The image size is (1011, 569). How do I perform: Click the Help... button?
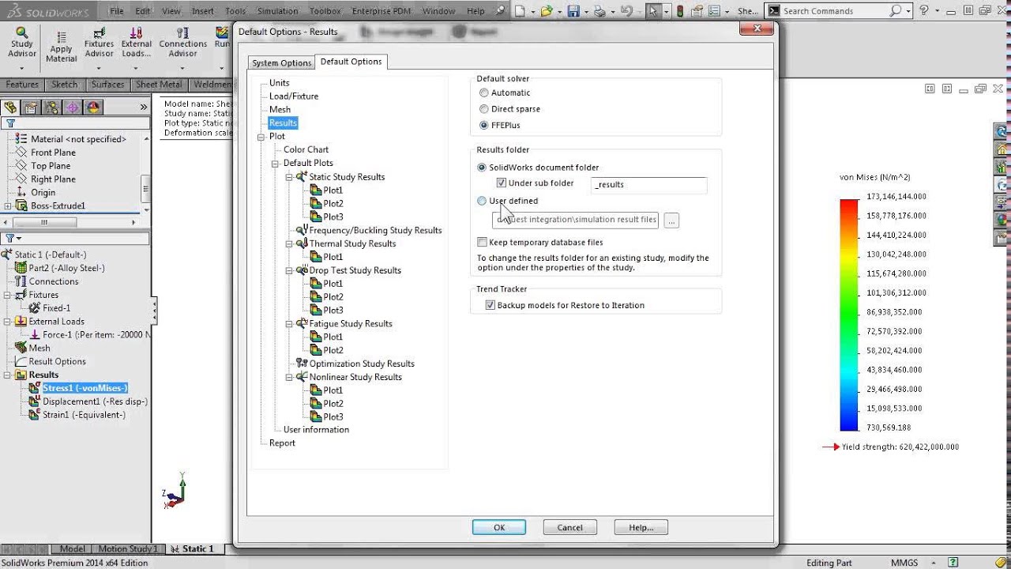641,527
